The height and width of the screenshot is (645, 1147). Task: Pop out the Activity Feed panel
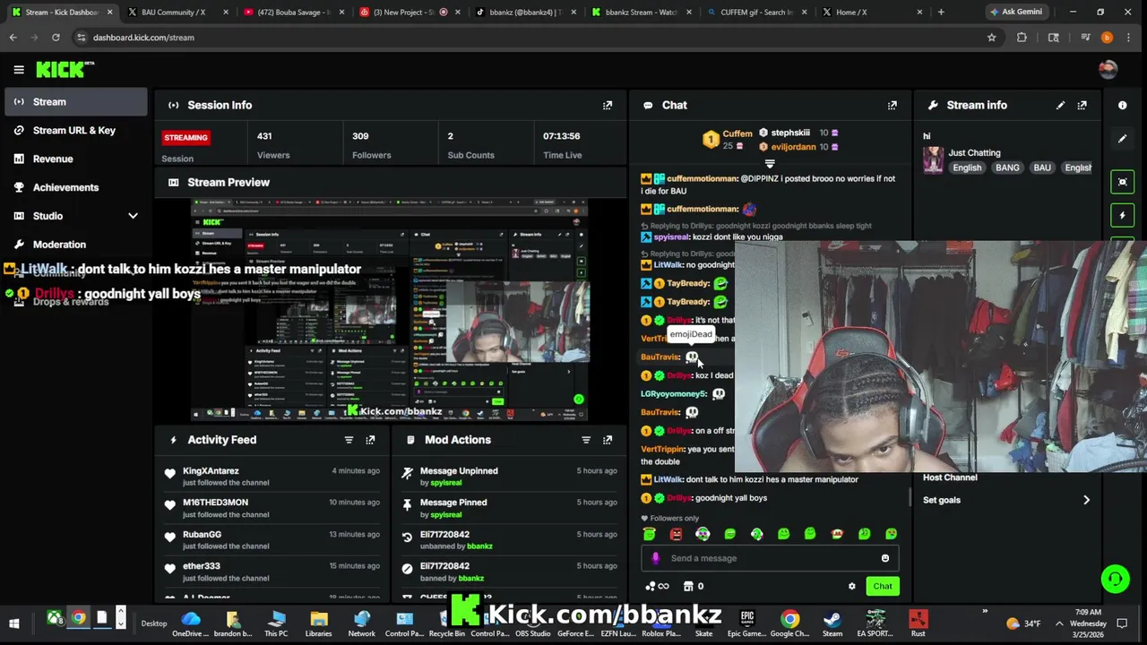[x=370, y=440]
